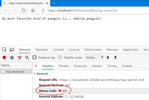The image size is (149, 100).
Task: Switch to the Console tab
Action: tap(58, 50)
